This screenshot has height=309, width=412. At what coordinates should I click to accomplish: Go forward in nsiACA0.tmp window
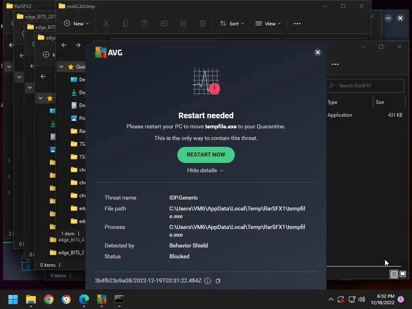pyautogui.click(x=78, y=45)
